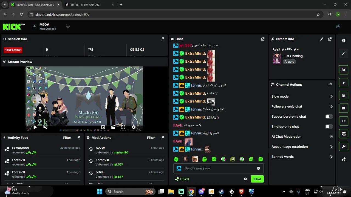Image resolution: width=351 pixels, height=197 pixels.
Task: Click the Windows Start button
Action: [100, 192]
